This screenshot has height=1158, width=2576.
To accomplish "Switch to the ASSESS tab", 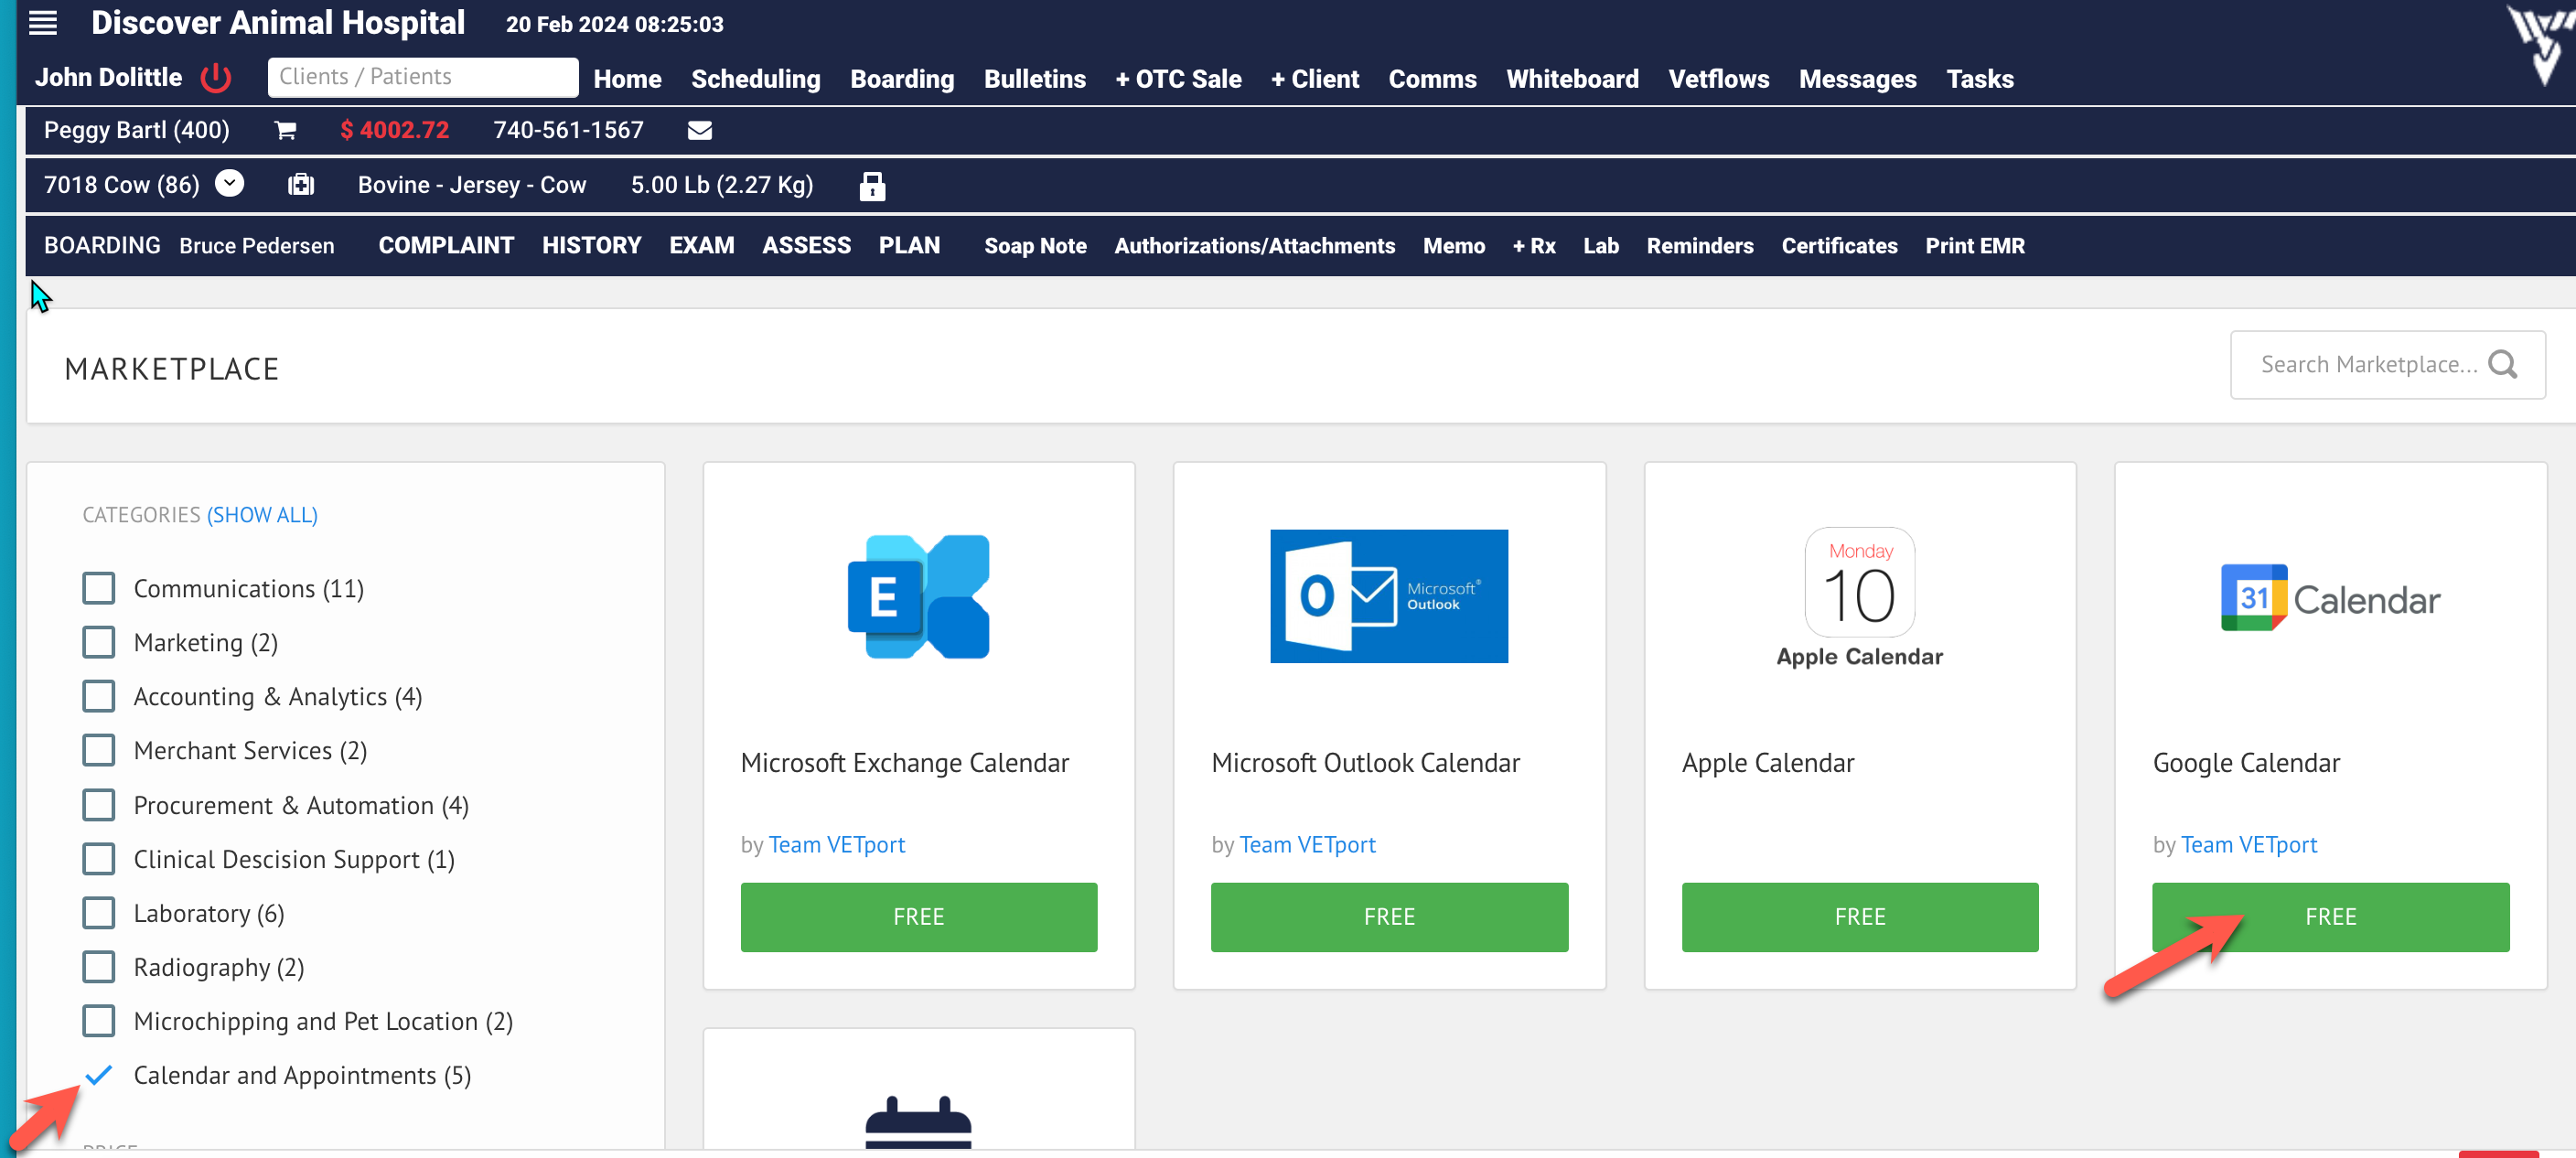I will [x=806, y=245].
